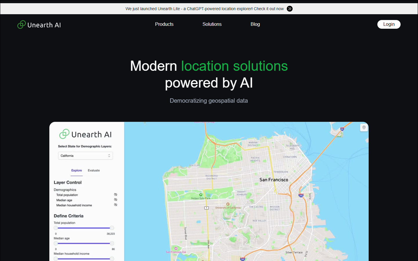Image resolution: width=418 pixels, height=261 pixels.
Task: Click the "38,223" population maximum value
Action: (x=111, y=234)
